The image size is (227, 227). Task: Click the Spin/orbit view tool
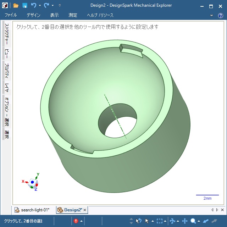(x=172, y=221)
